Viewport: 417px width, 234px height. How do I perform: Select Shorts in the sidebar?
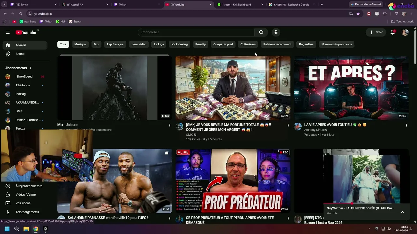25,54
